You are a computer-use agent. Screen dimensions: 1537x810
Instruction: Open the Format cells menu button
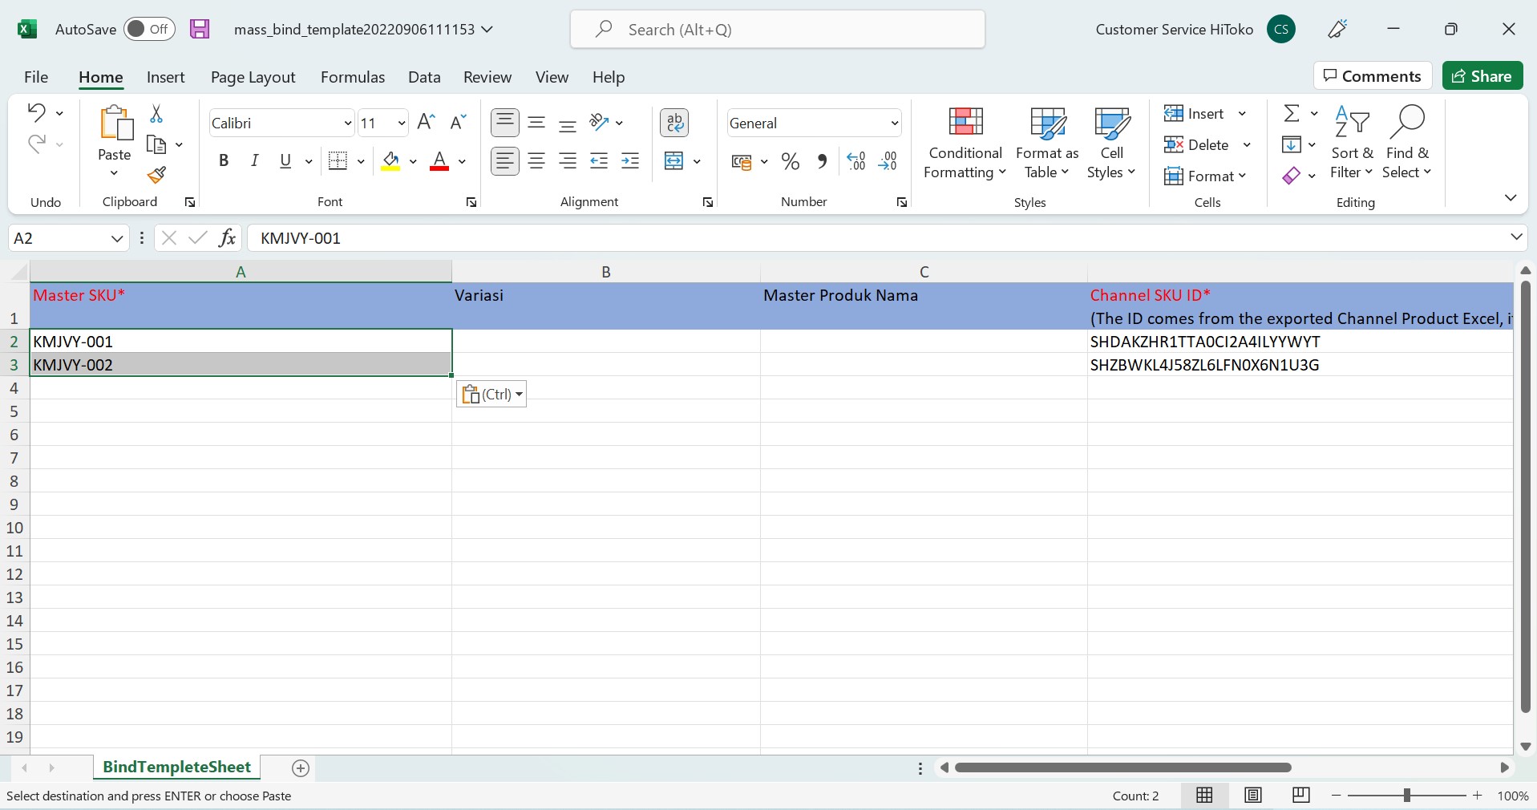point(1205,176)
